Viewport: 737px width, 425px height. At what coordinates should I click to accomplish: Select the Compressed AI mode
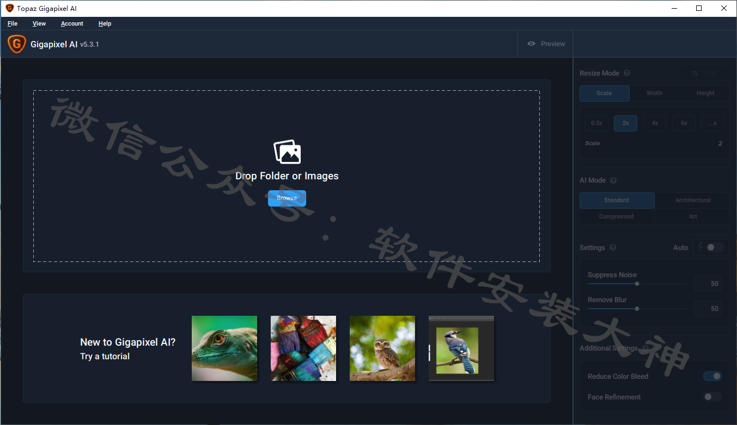click(x=617, y=217)
